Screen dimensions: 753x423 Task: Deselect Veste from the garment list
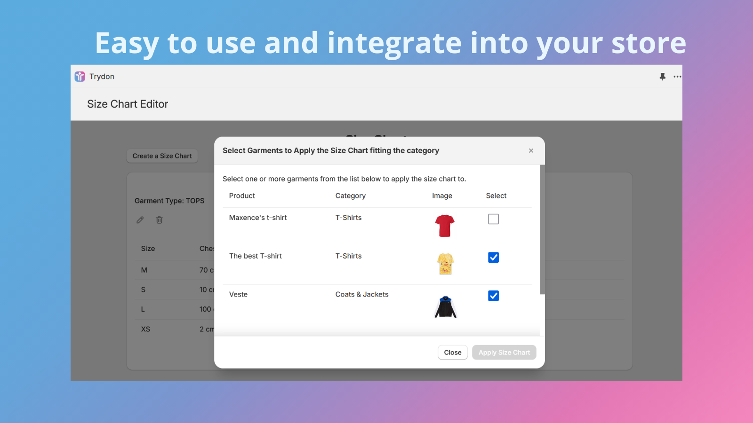click(x=493, y=296)
